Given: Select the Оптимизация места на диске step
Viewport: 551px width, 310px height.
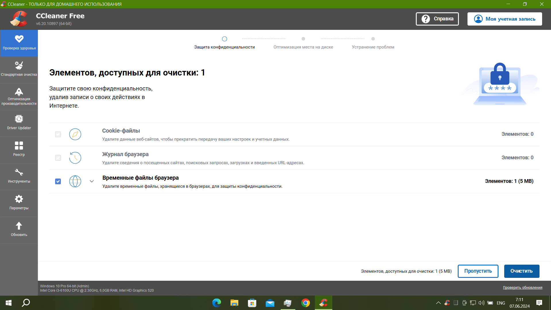Looking at the screenshot, I should [x=303, y=43].
